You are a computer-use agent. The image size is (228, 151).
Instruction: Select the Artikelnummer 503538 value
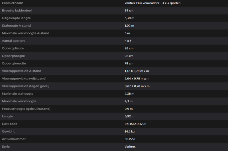[130, 139]
